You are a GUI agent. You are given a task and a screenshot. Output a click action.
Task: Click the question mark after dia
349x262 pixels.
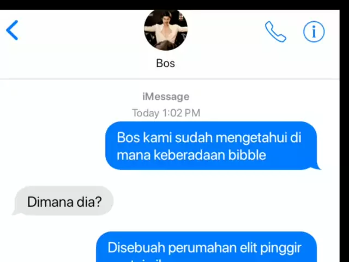tap(99, 202)
